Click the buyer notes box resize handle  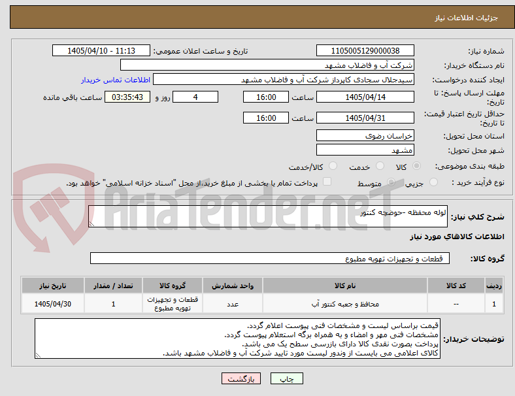coord(38,355)
